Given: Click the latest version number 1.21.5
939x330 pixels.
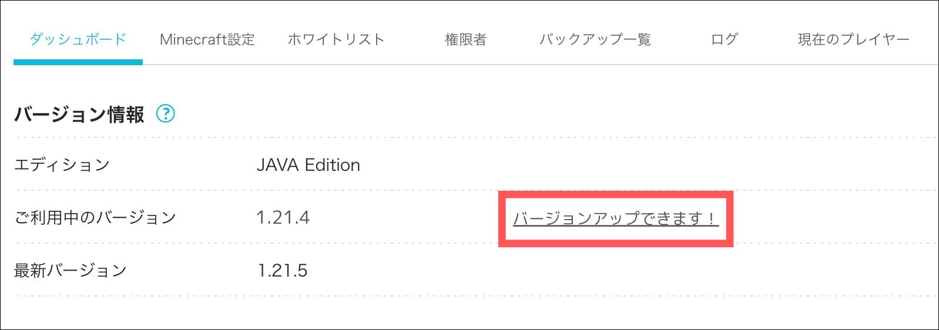Looking at the screenshot, I should [x=283, y=270].
